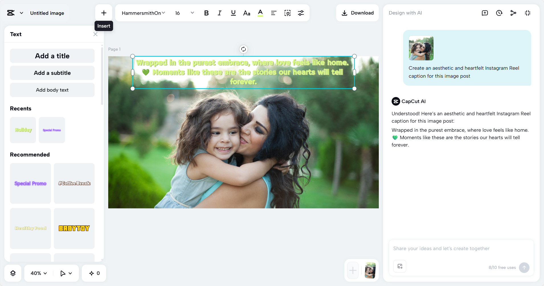The image size is (544, 286).
Task: Send the AI prompt with arrow button
Action: 524,268
